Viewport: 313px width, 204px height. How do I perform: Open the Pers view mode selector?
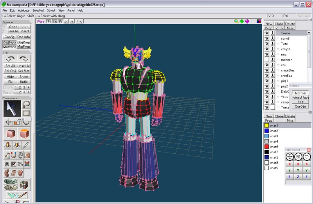(x=41, y=21)
